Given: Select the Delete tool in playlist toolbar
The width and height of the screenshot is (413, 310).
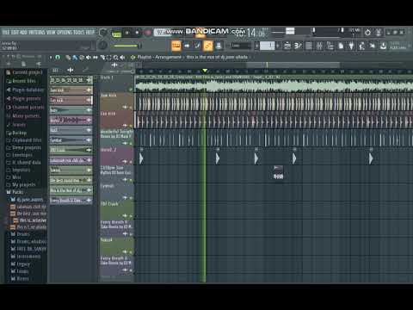Looking at the screenshot, I should (x=82, y=58).
